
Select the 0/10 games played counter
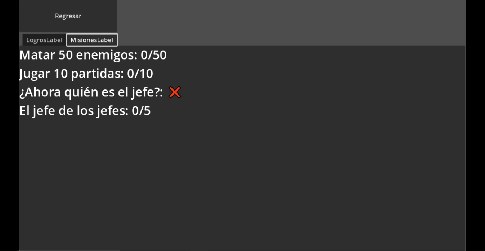click(x=140, y=74)
